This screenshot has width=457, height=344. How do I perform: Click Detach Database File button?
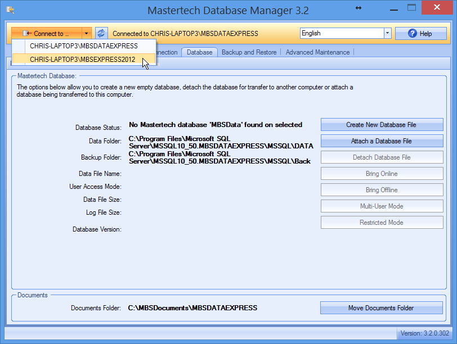pyautogui.click(x=382, y=157)
